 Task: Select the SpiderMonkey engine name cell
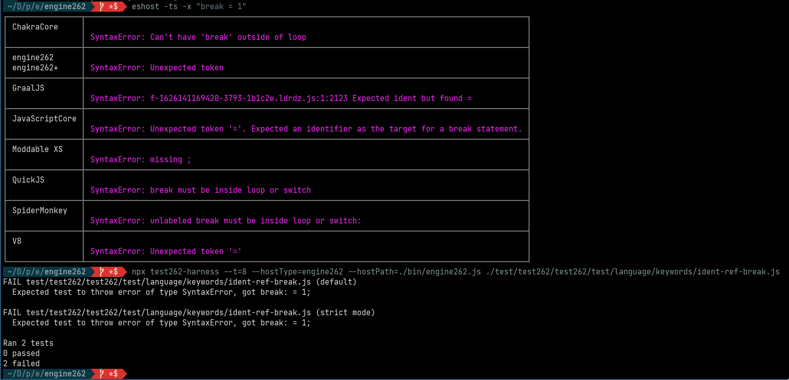44,216
